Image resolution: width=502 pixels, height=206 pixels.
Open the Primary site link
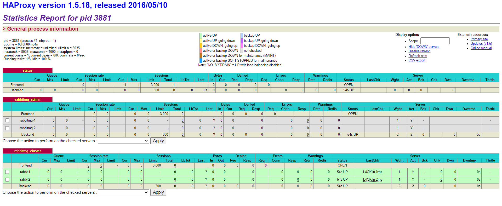point(479,39)
